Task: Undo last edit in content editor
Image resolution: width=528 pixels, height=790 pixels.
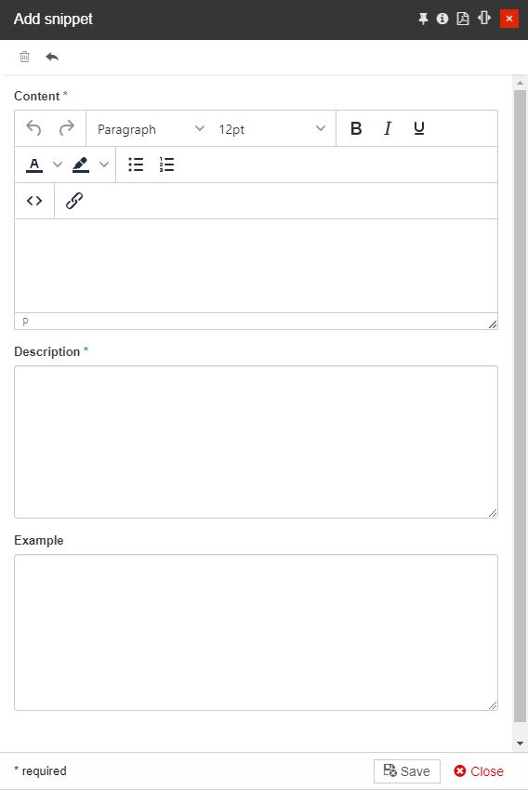Action: 33,128
